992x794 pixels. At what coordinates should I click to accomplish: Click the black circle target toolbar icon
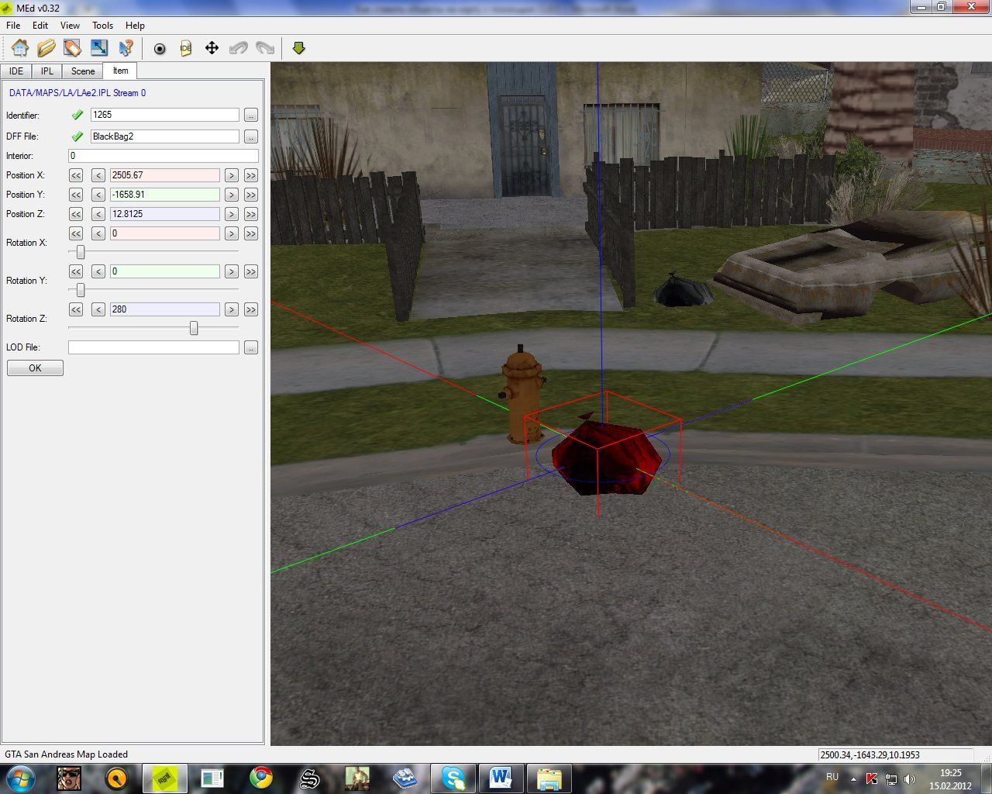pos(160,48)
